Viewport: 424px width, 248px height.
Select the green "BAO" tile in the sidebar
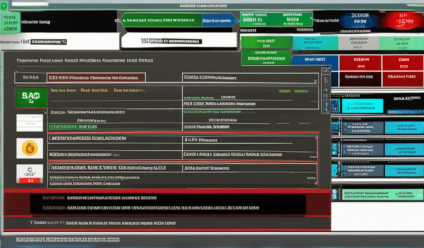31,97
